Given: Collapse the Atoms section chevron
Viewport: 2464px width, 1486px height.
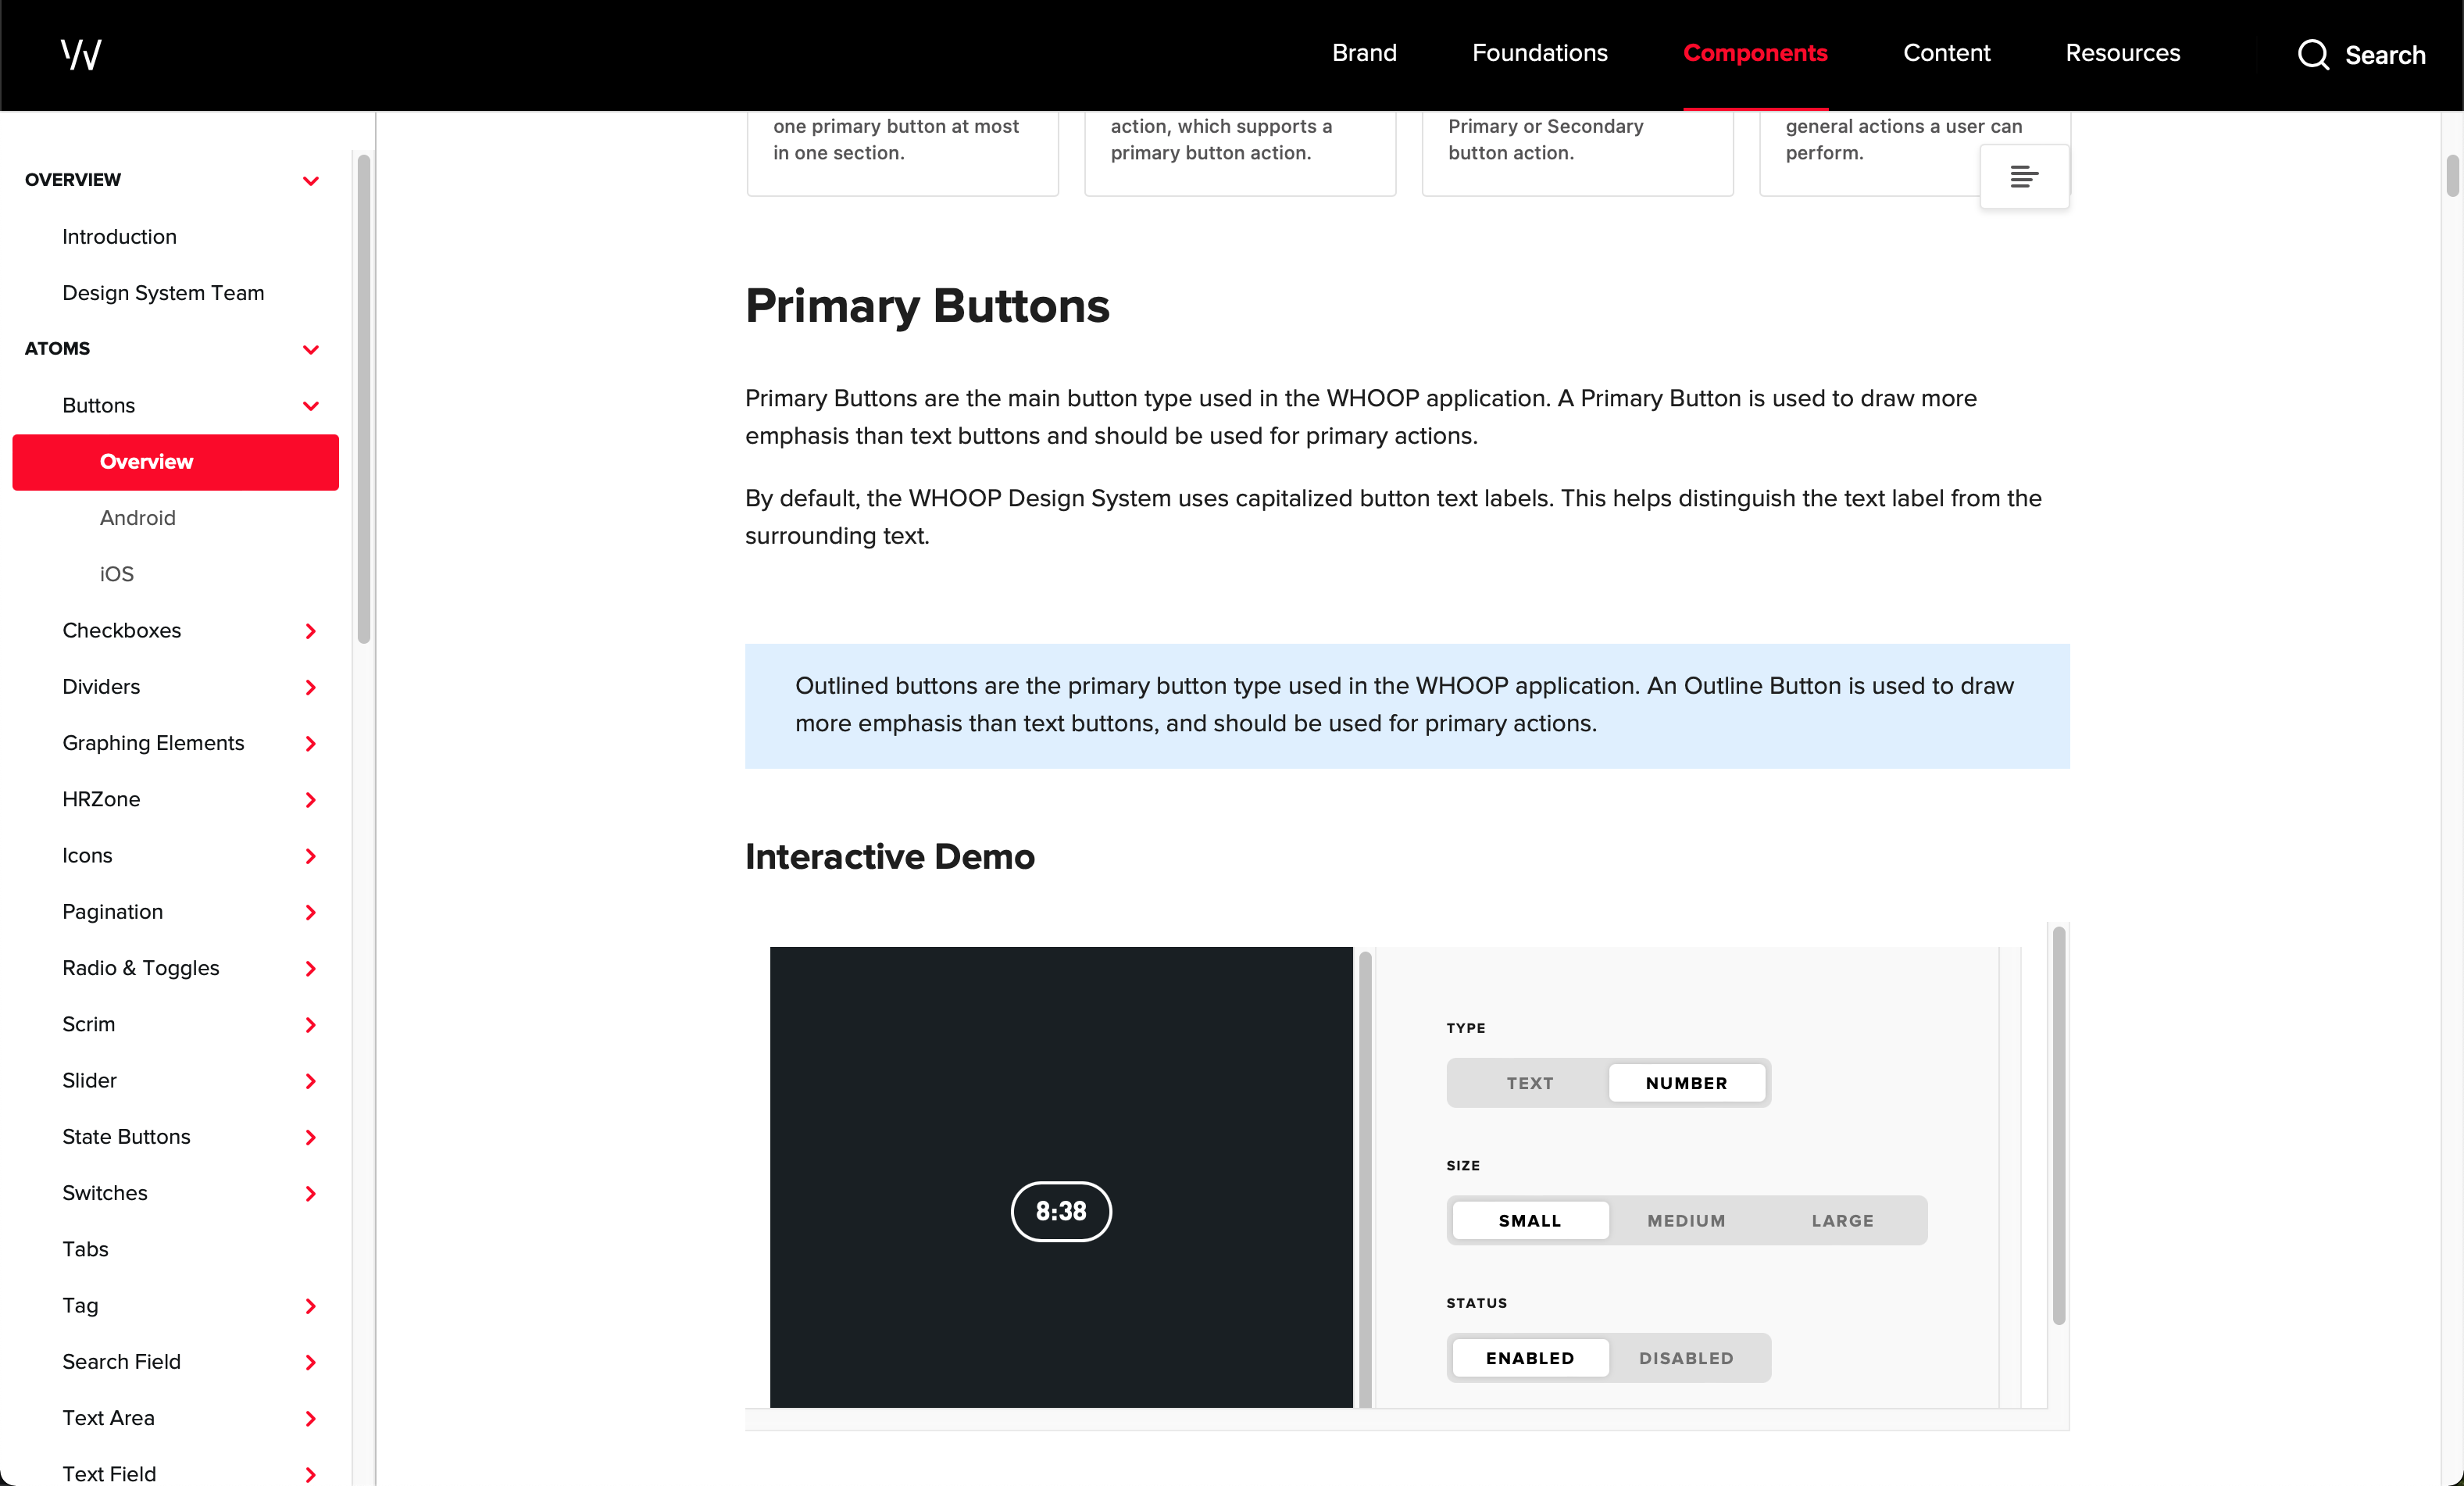Looking at the screenshot, I should [x=310, y=349].
